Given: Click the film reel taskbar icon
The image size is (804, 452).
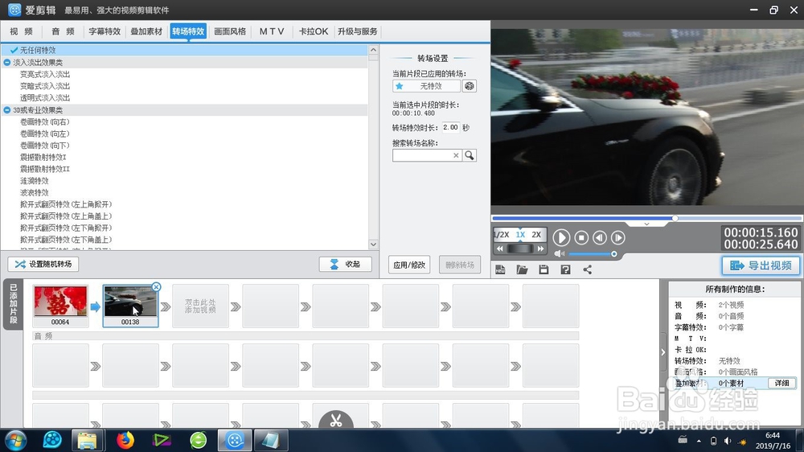Looking at the screenshot, I should click(x=51, y=440).
